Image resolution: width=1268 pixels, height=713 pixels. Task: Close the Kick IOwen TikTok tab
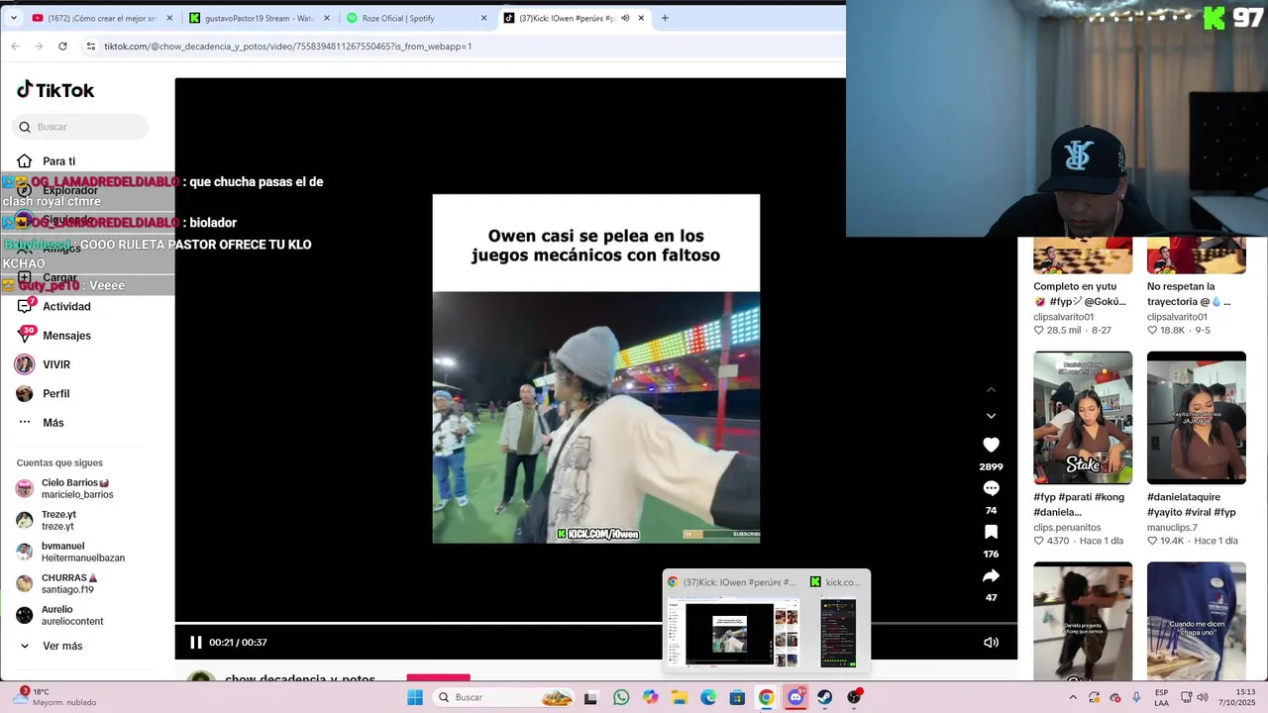tap(642, 18)
